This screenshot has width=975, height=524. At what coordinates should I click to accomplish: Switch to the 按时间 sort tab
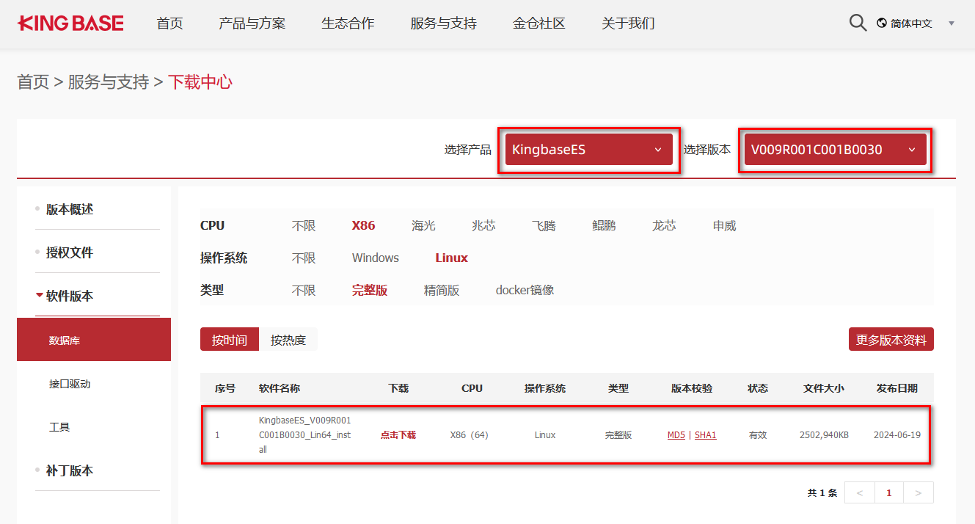230,340
